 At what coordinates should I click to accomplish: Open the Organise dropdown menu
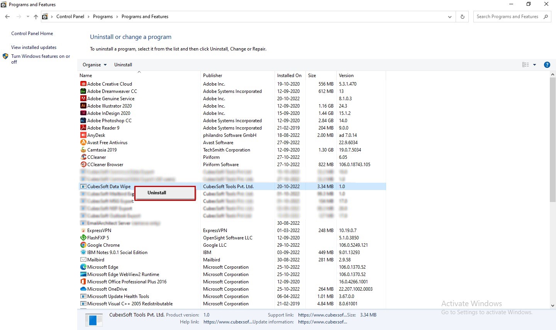(x=95, y=65)
